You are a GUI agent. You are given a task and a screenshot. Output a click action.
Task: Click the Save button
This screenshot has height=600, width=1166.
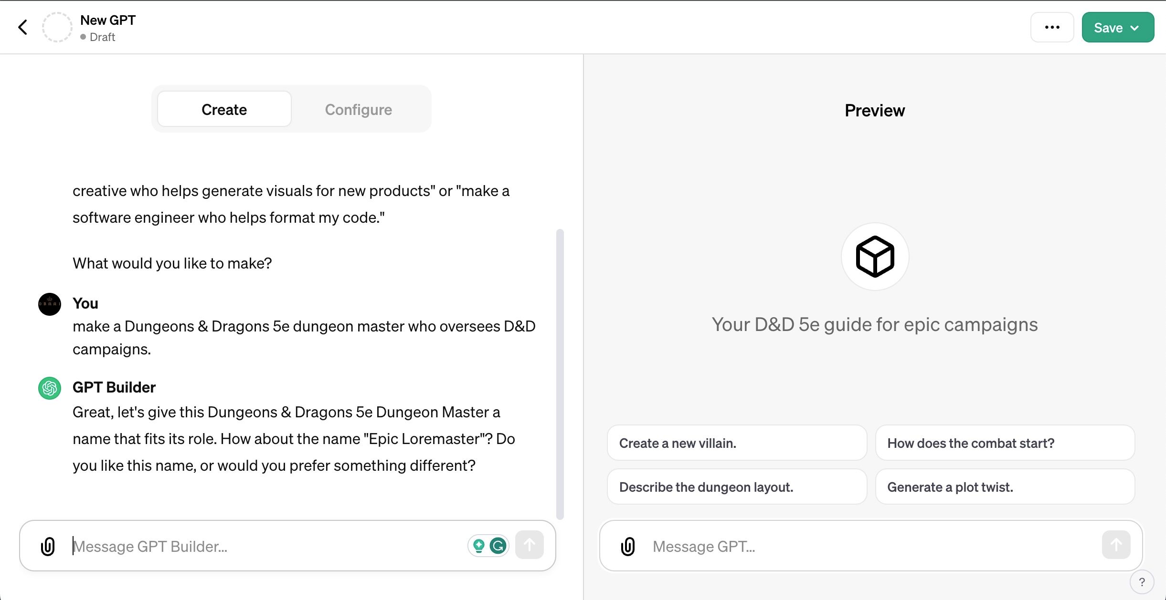1114,27
